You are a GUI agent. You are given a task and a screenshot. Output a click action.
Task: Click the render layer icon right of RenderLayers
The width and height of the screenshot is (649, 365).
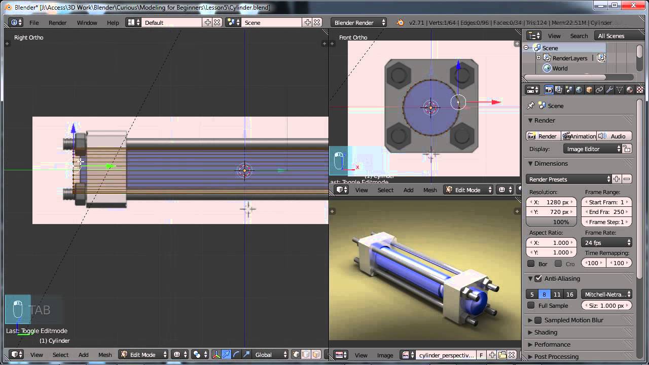(601, 58)
